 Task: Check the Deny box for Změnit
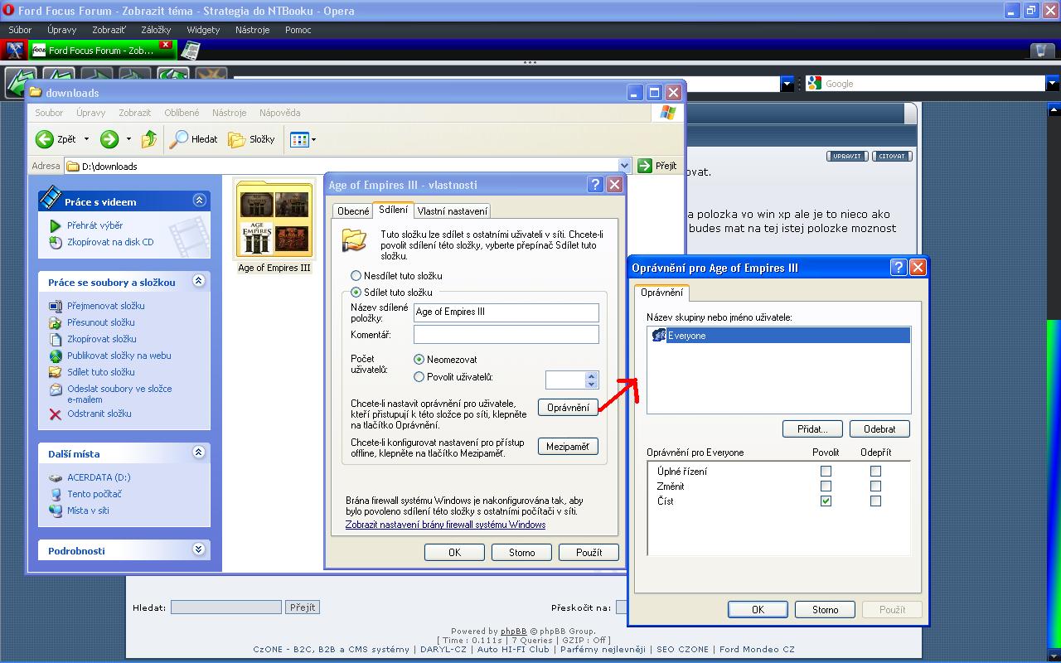click(875, 486)
